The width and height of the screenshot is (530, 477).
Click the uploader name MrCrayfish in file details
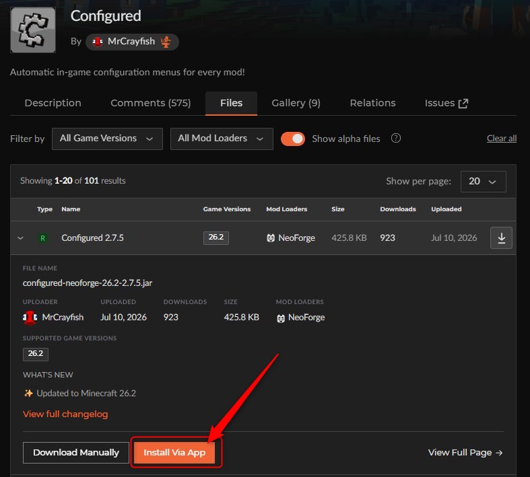63,318
